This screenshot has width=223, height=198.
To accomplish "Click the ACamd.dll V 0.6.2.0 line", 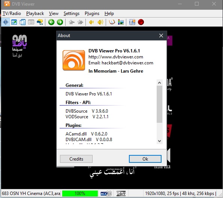I will (x=87, y=134).
